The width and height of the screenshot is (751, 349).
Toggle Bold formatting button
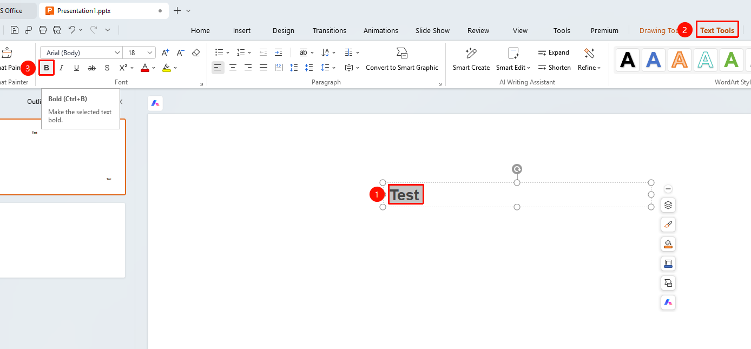[x=47, y=68]
